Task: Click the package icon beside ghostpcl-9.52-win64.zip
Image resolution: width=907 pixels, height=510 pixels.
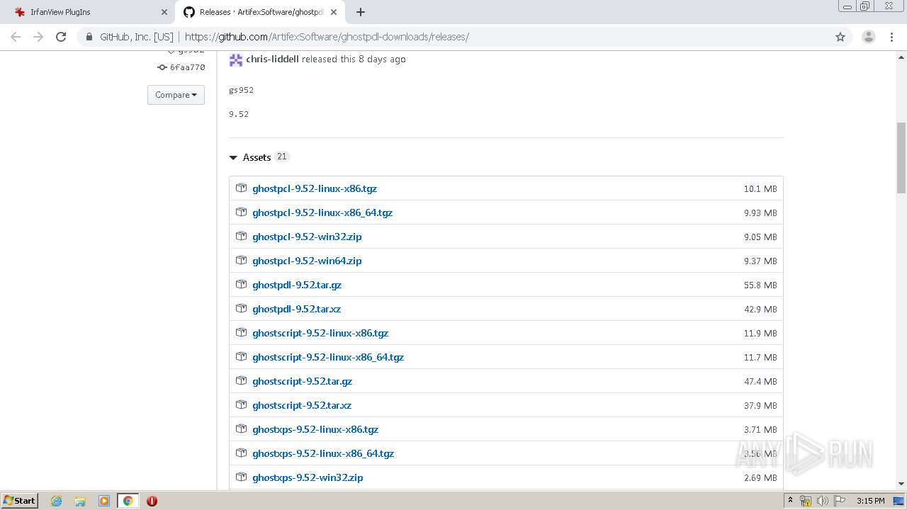Action: [241, 261]
